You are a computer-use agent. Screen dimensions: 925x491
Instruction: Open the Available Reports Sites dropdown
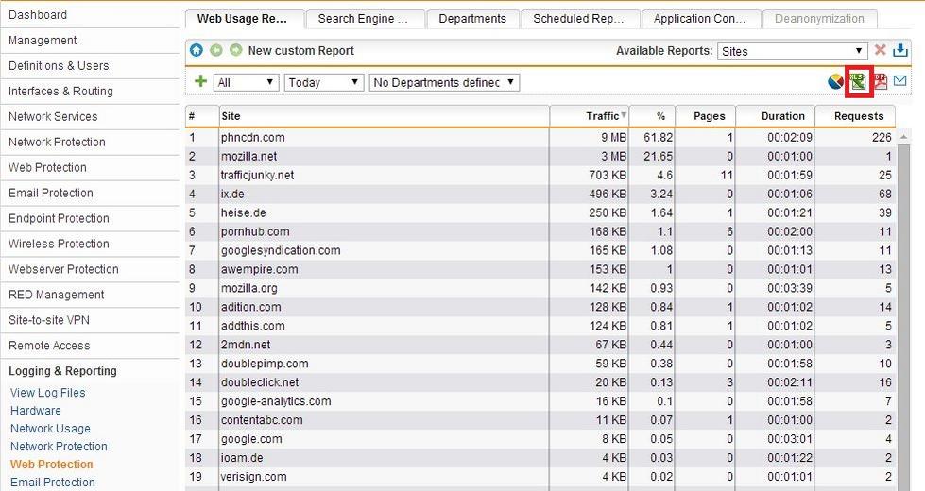point(793,51)
